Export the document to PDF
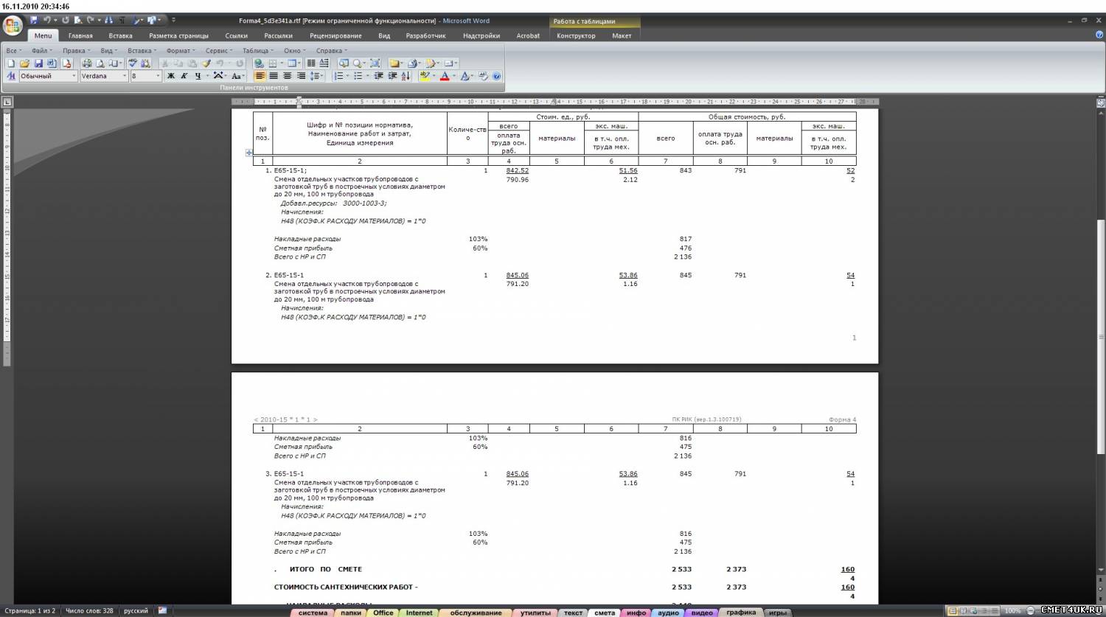This screenshot has width=1106, height=617. pos(67,63)
